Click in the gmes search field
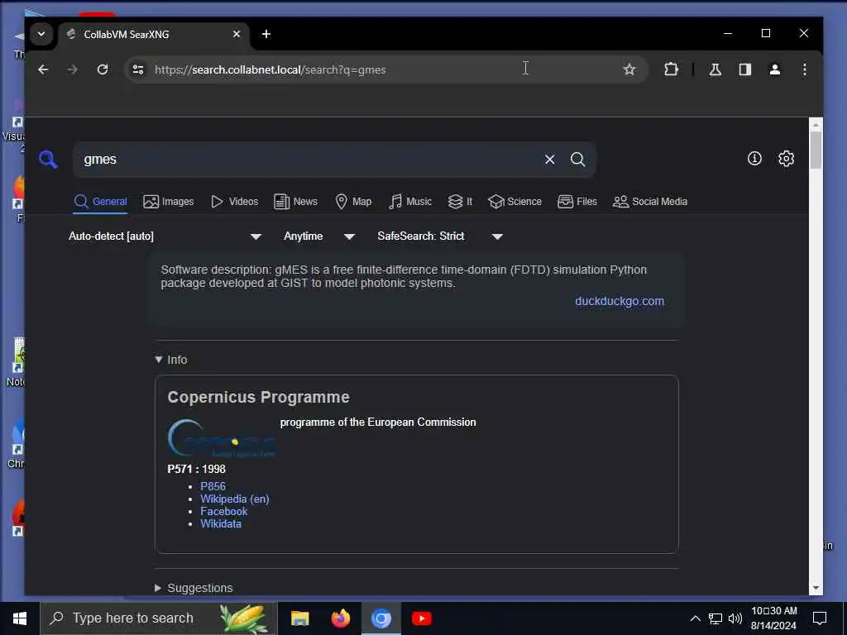This screenshot has height=635, width=847. click(x=308, y=160)
